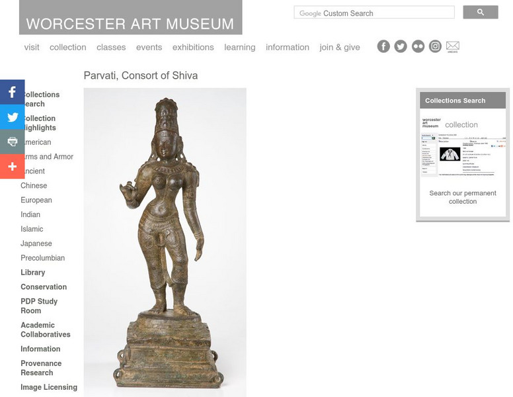Click the print sidebar icon

point(12,142)
